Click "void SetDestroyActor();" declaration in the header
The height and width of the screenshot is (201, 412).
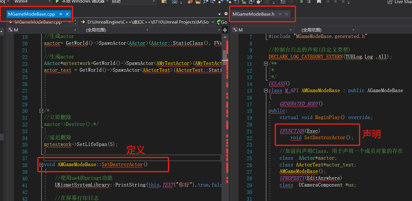click(x=322, y=138)
